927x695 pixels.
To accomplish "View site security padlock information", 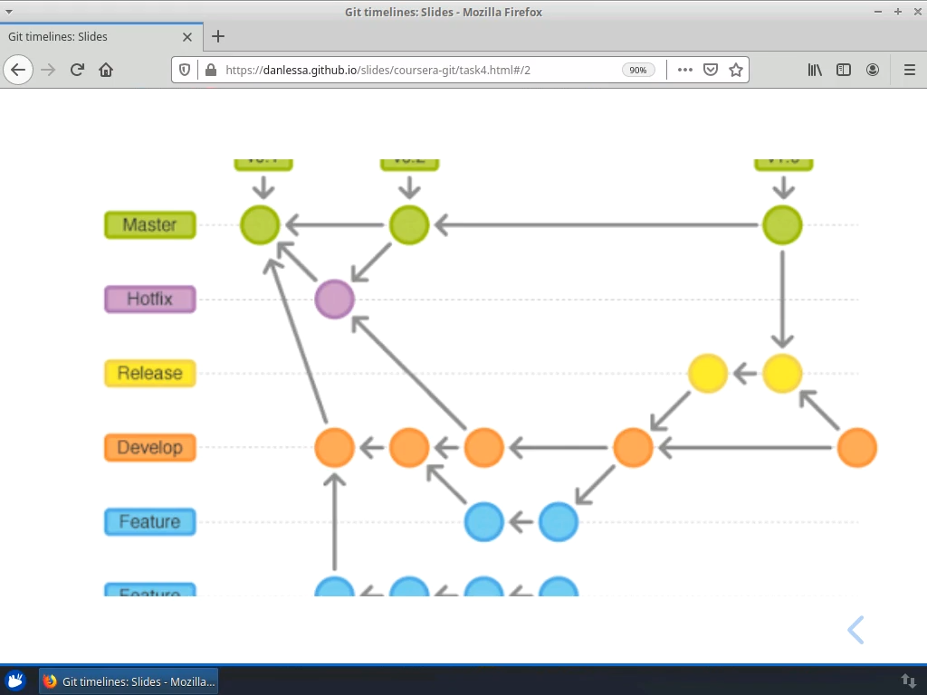I will click(210, 70).
